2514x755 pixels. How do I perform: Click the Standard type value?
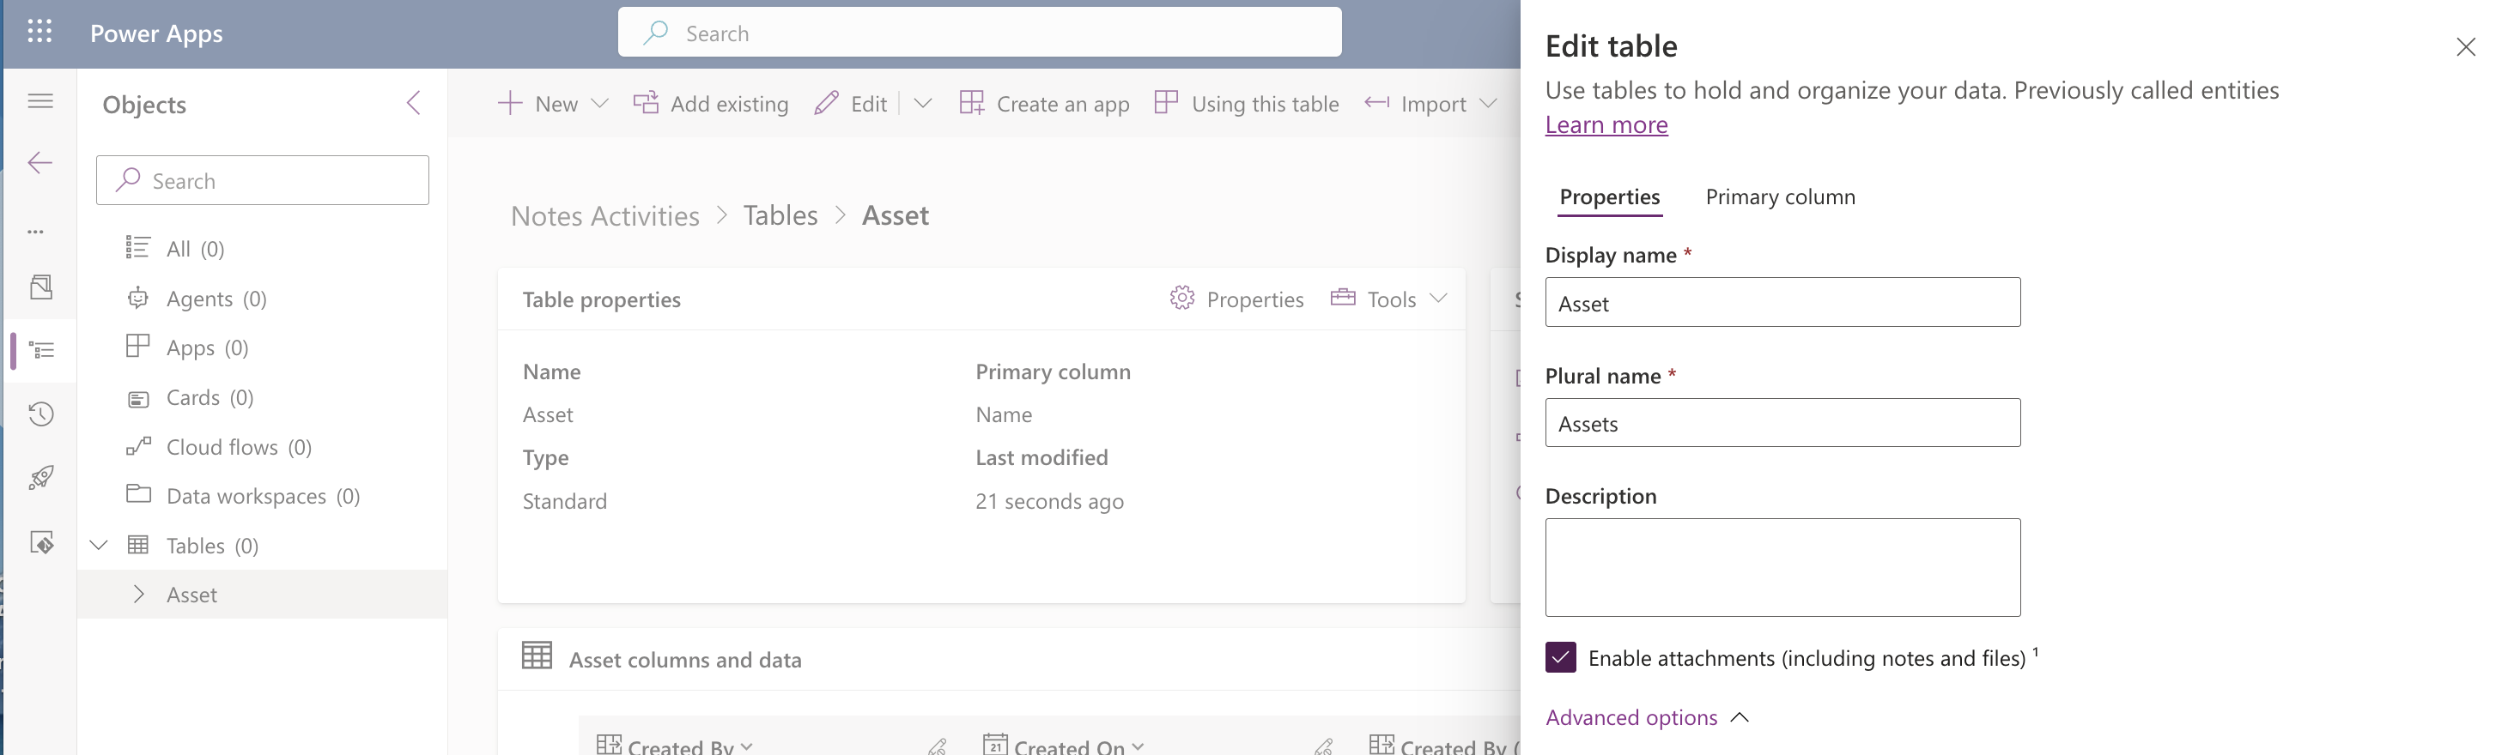point(564,501)
